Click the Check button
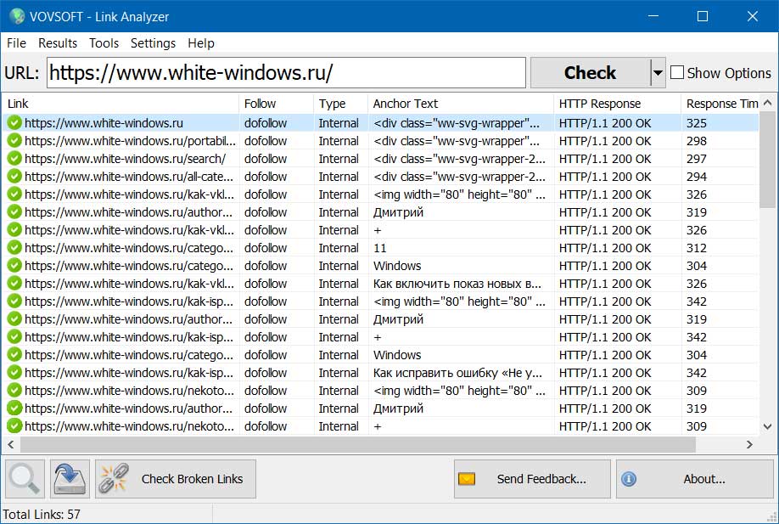 pos(591,72)
